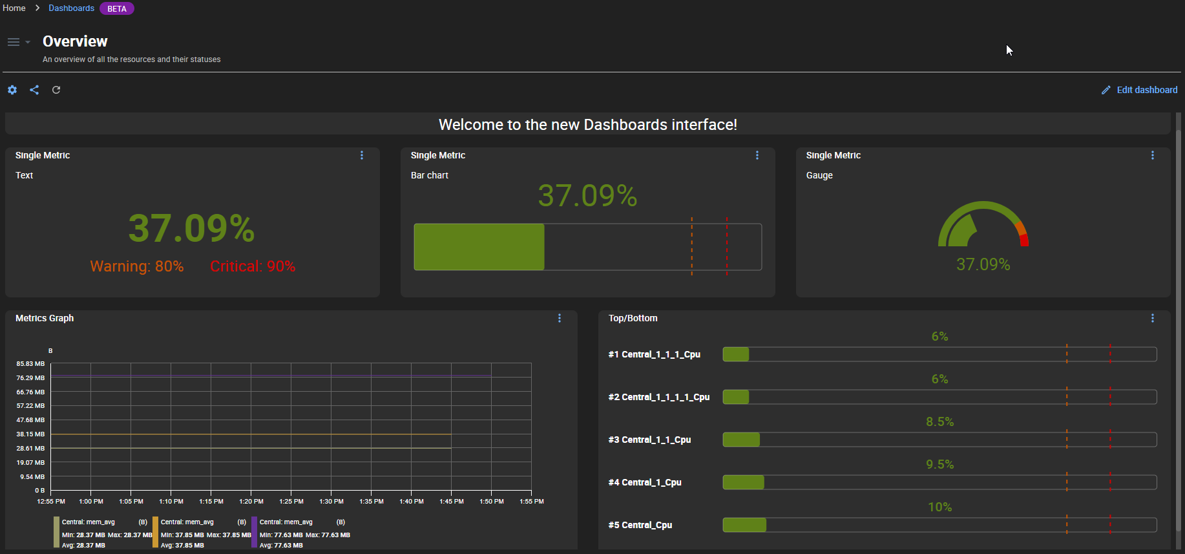Image resolution: width=1185 pixels, height=554 pixels.
Task: Click the bar chart progress bar at 37.09%
Action: tap(587, 247)
